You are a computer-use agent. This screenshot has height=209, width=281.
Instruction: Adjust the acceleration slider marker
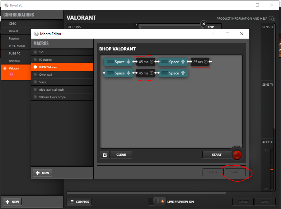272,169
